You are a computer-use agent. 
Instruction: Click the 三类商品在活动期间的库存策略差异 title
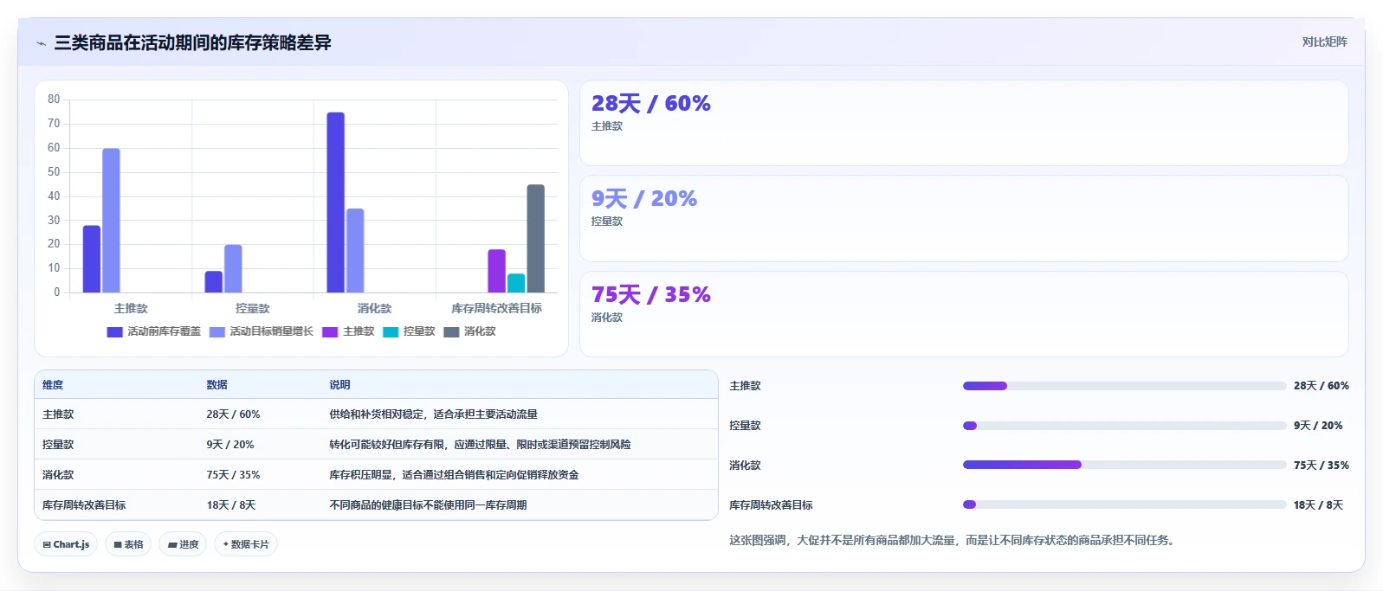192,43
